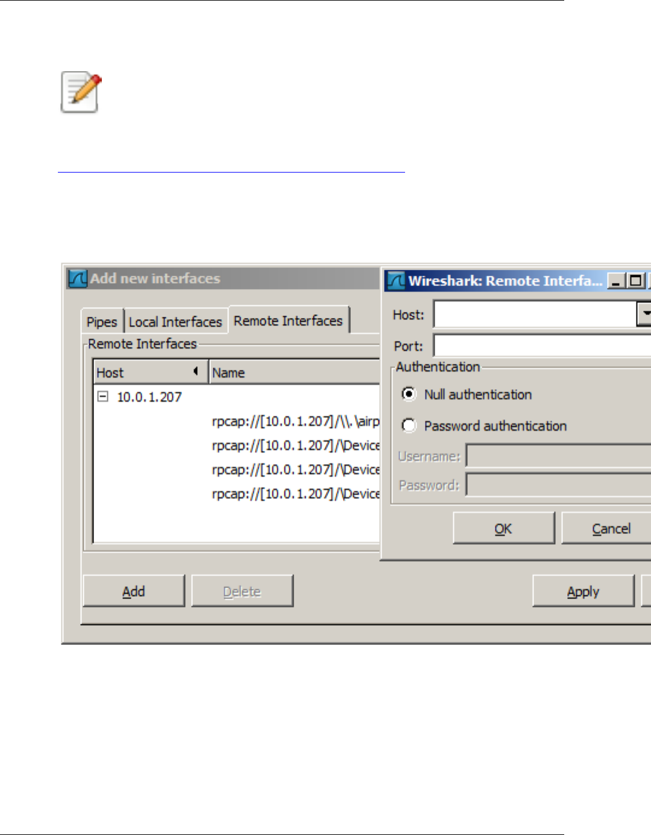Click the Add button

tap(134, 591)
